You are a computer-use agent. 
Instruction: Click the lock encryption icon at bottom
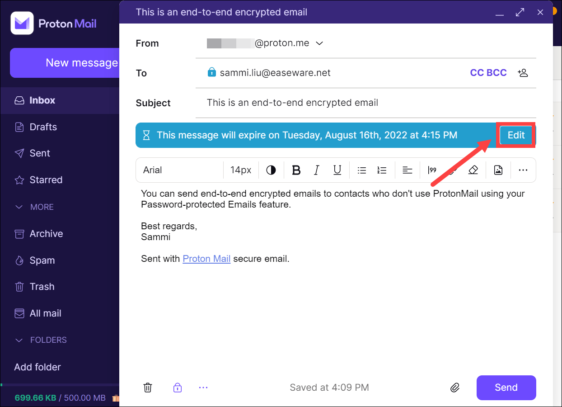(x=178, y=388)
